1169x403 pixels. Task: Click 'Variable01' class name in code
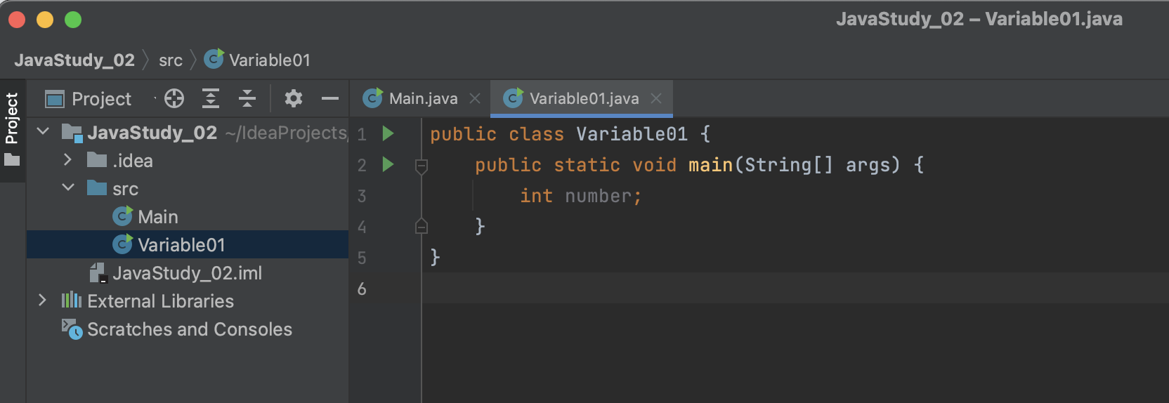tap(632, 134)
